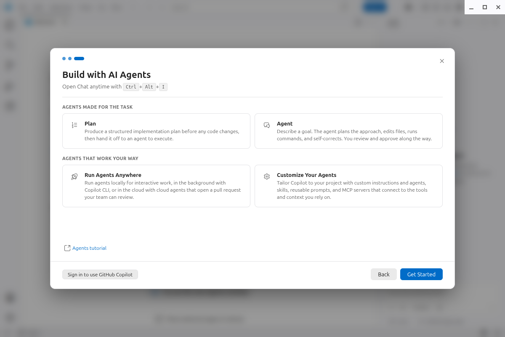Click the heading Build with AI Agents
The image size is (505, 337).
coord(106,75)
